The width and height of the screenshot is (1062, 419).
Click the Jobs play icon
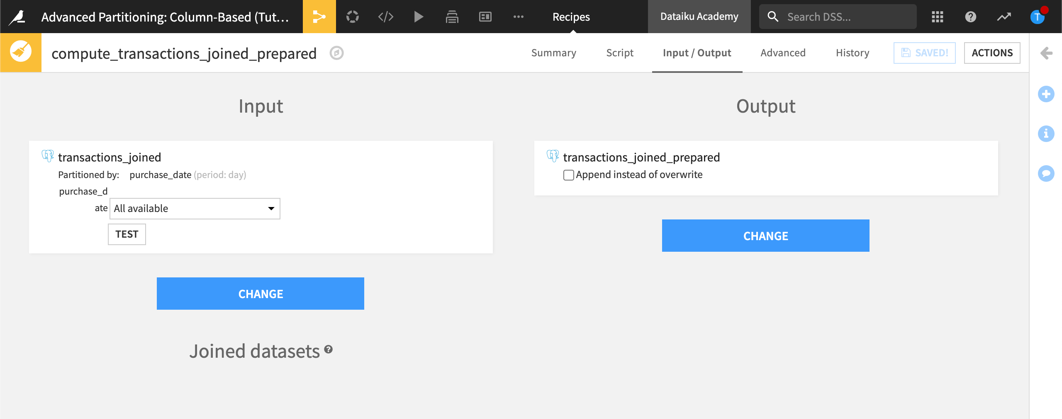point(419,17)
